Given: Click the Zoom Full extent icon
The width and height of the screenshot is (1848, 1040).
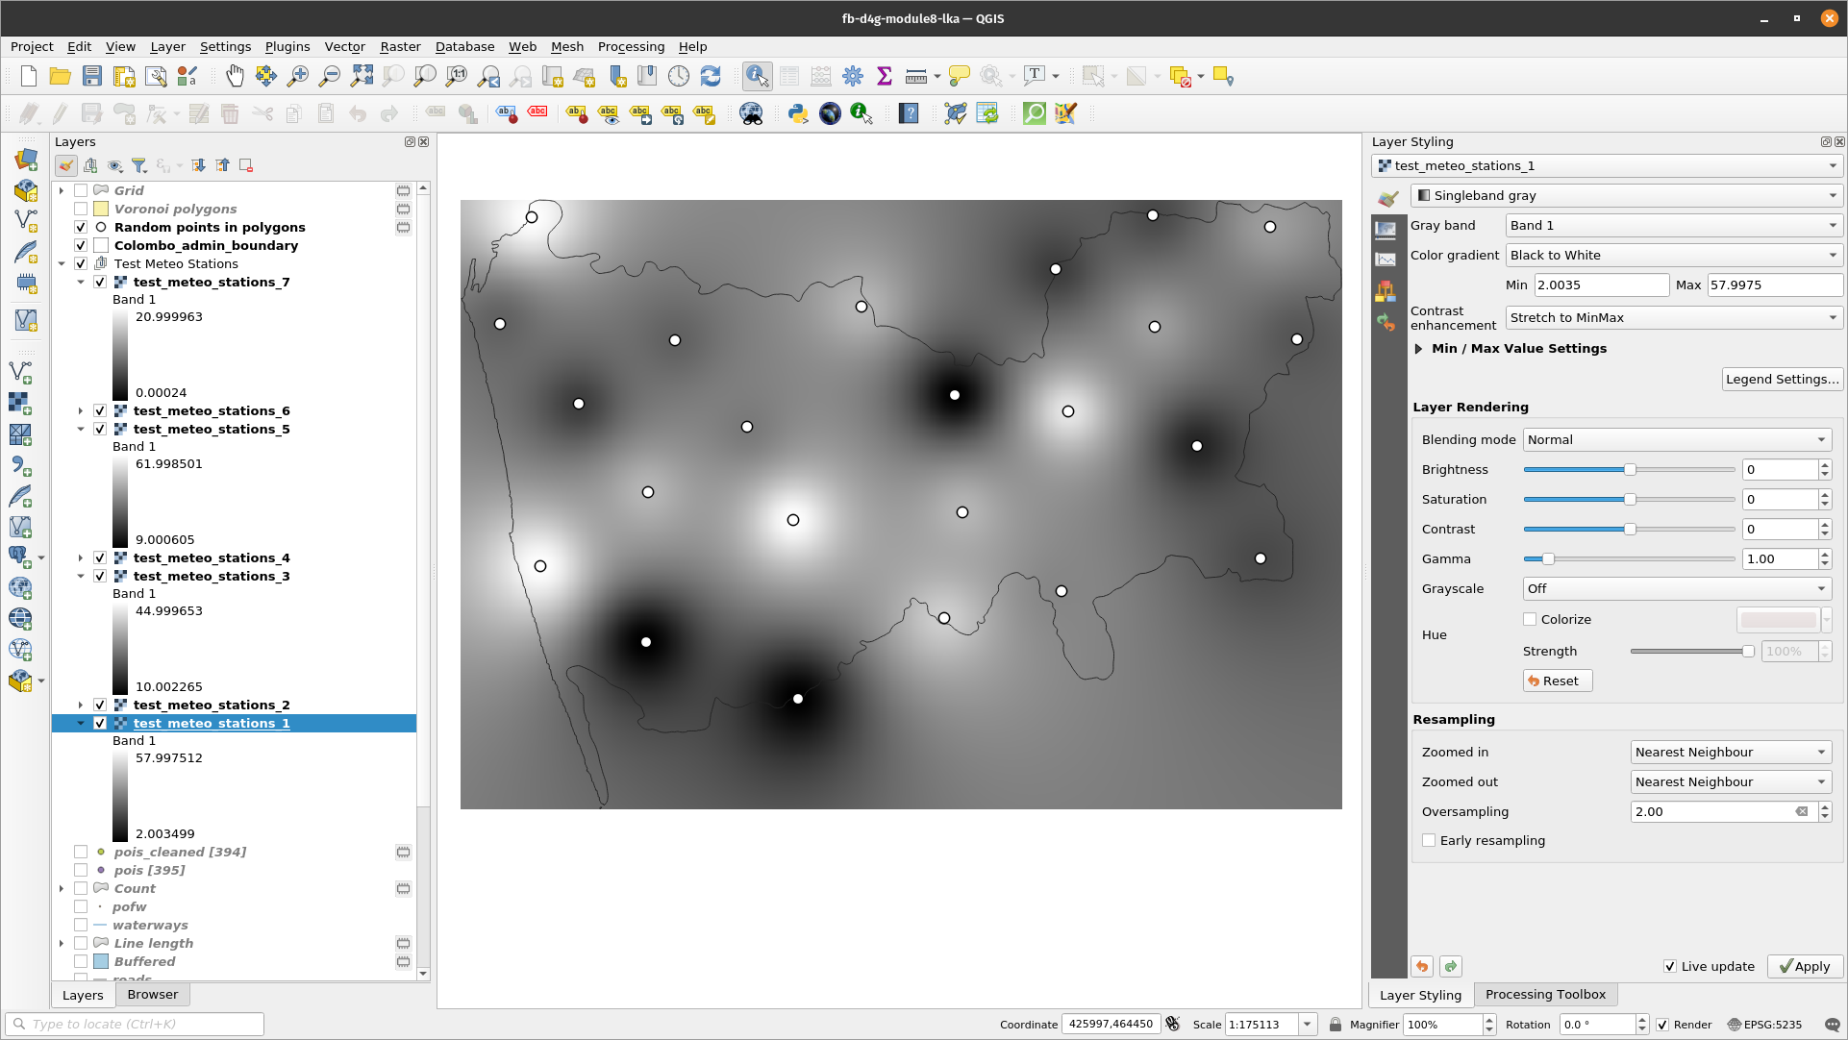Looking at the screenshot, I should pos(362,77).
